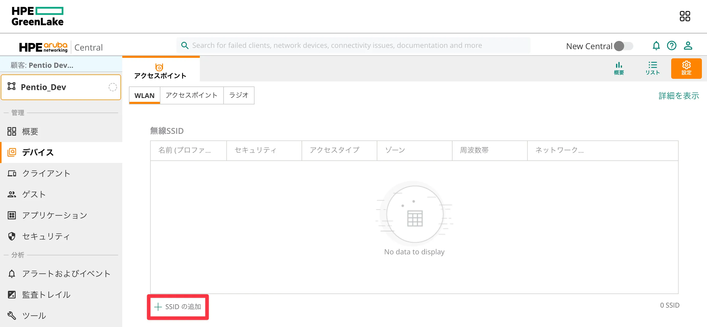Screen dimensions: 707x327
Task: Open the HPE GreenLake apps grid
Action: click(685, 16)
